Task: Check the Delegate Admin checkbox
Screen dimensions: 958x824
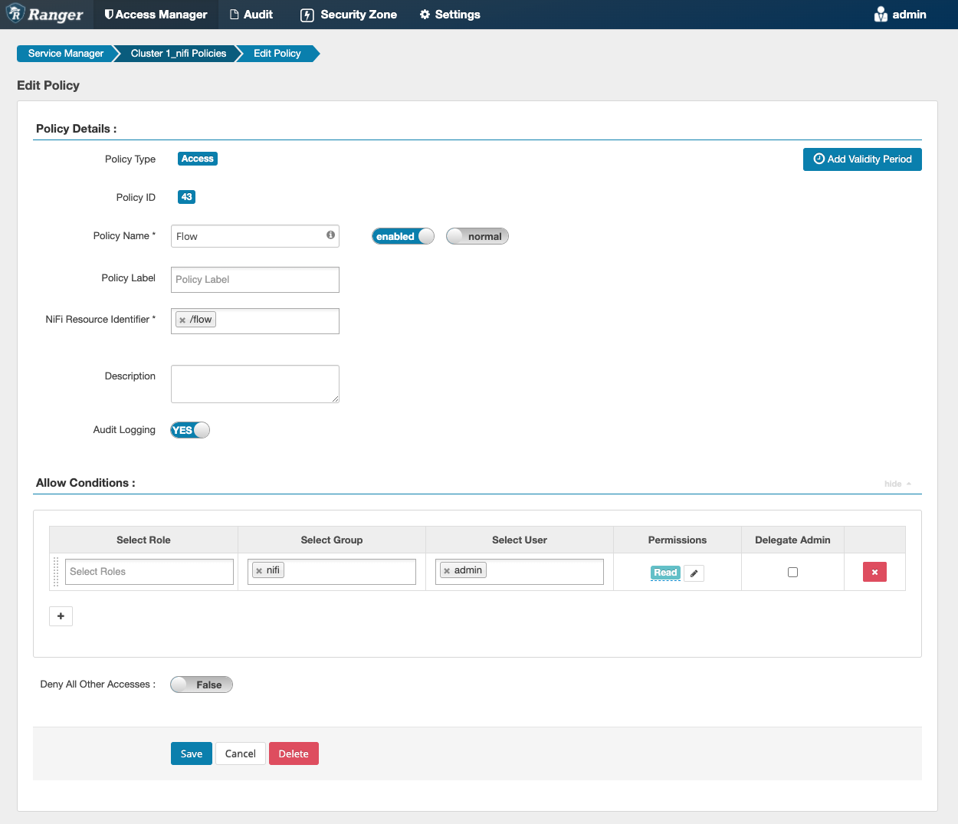Action: point(792,572)
